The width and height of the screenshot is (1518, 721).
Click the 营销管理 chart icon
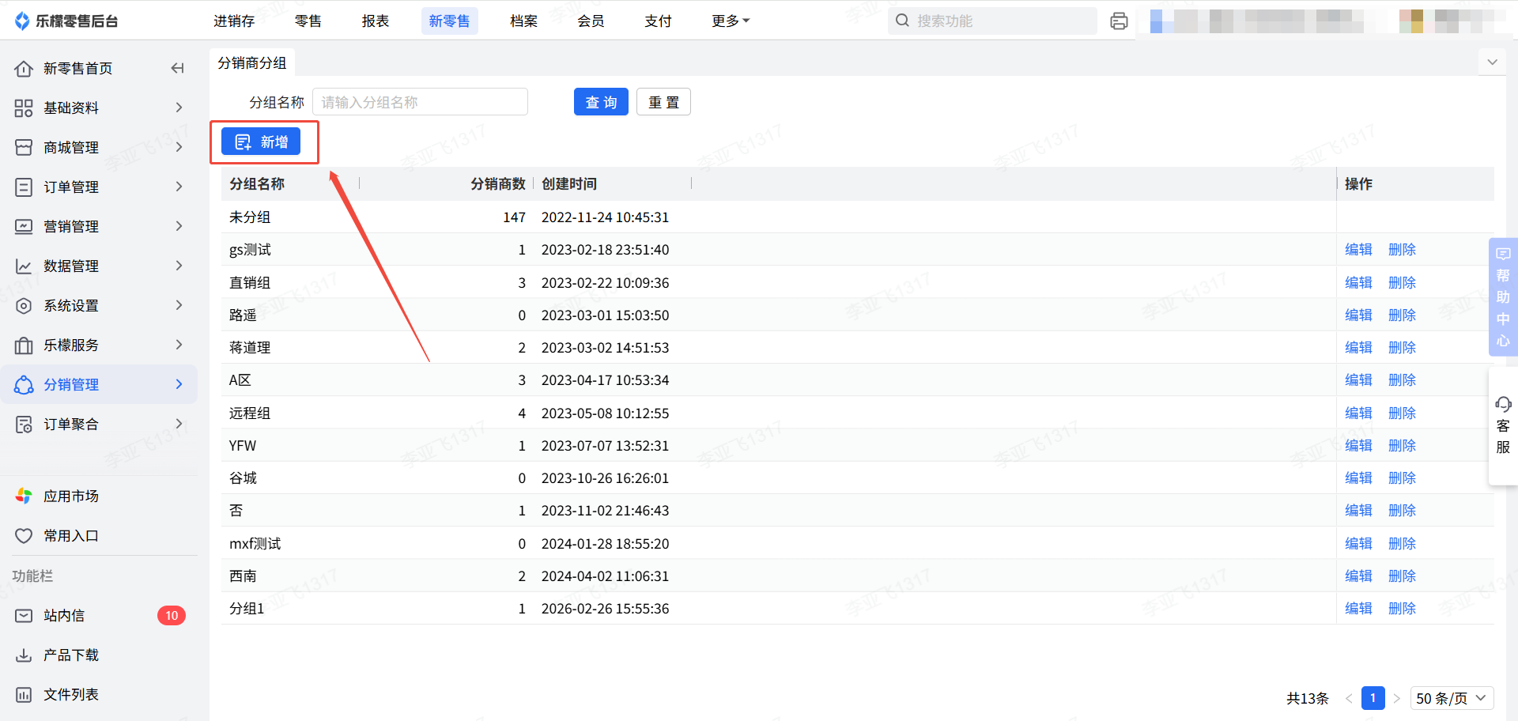(x=24, y=227)
